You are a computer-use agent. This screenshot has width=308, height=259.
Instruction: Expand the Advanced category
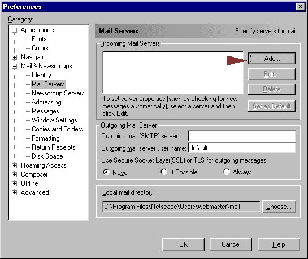click(14, 192)
